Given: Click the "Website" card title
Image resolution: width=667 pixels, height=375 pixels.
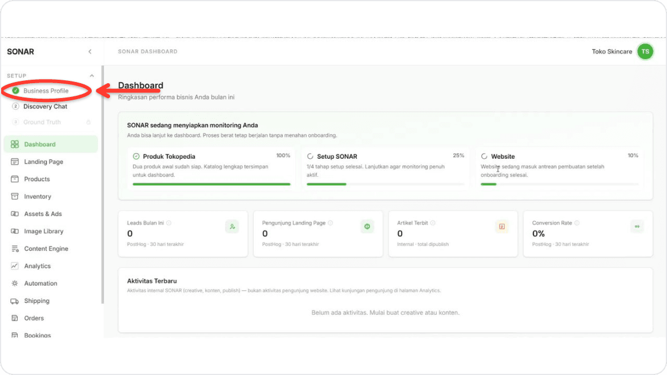Looking at the screenshot, I should 503,157.
